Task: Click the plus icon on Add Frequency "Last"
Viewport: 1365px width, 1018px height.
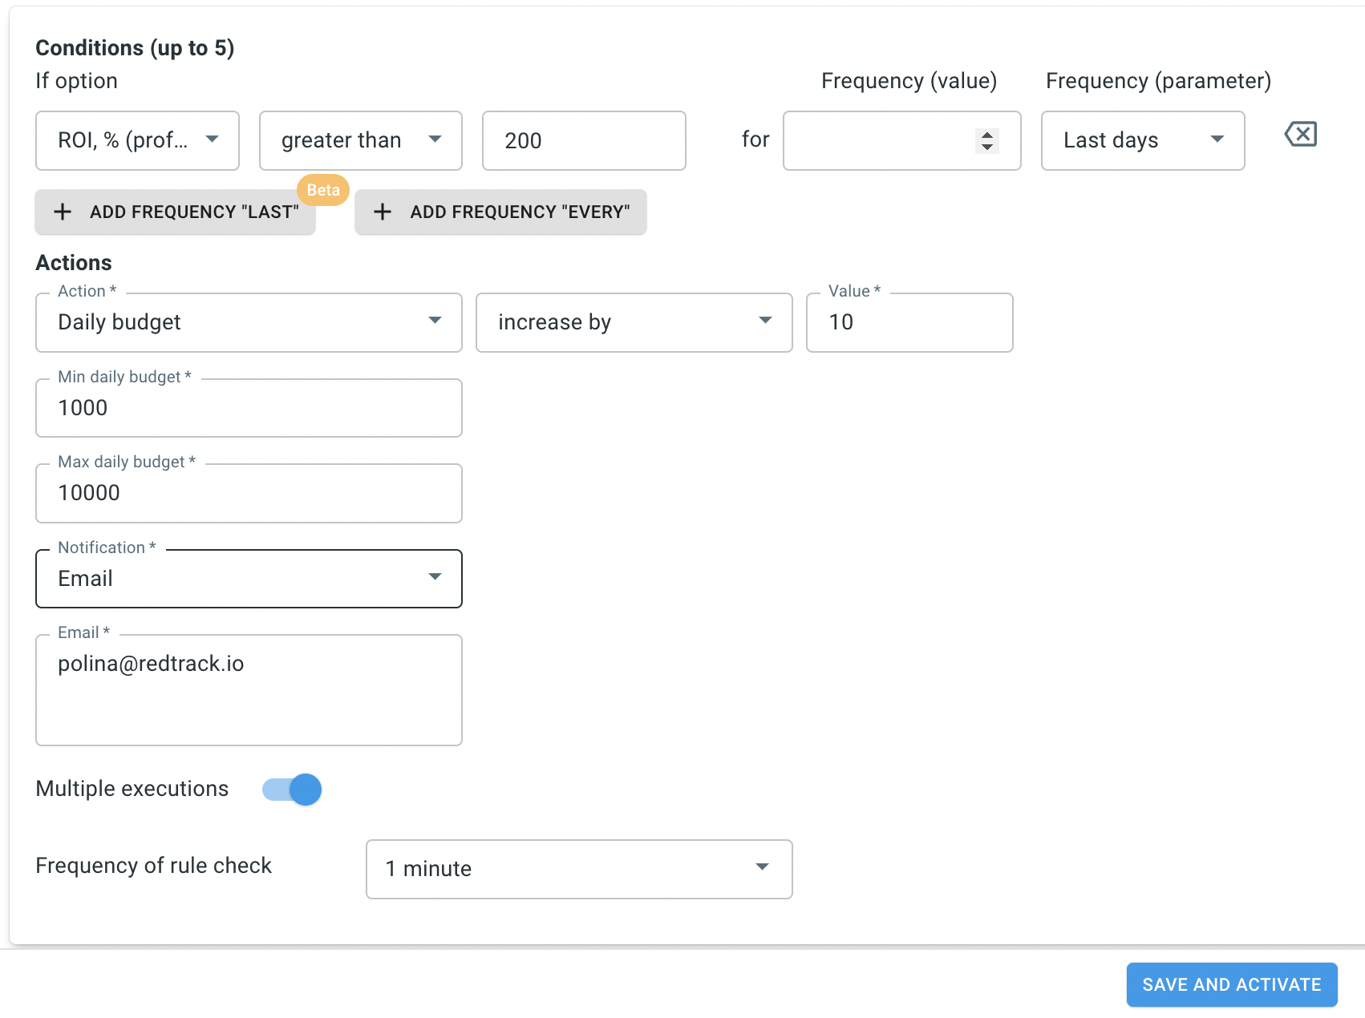Action: coord(63,212)
